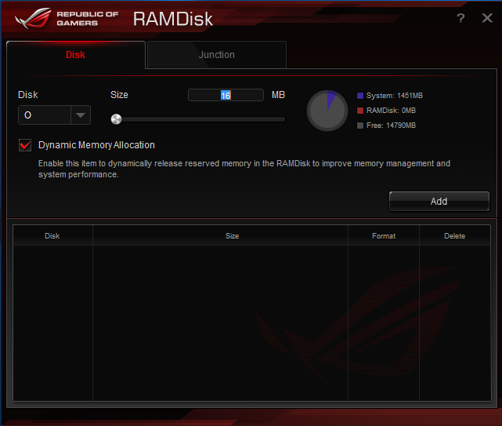Click the Format column header
Image resolution: width=502 pixels, height=426 pixels.
tap(384, 236)
